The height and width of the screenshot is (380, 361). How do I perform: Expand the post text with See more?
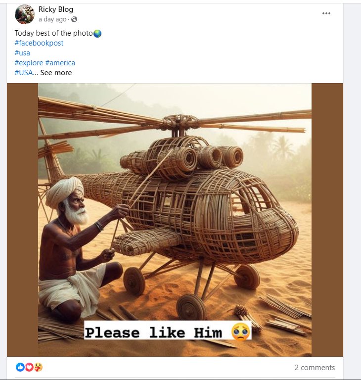point(56,73)
